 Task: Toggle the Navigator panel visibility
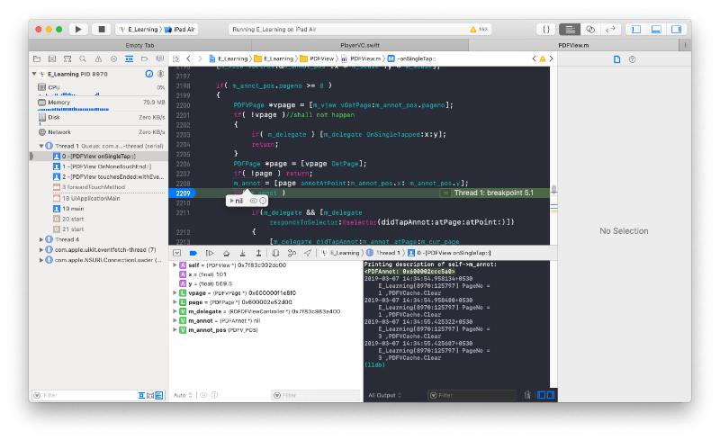[x=636, y=29]
